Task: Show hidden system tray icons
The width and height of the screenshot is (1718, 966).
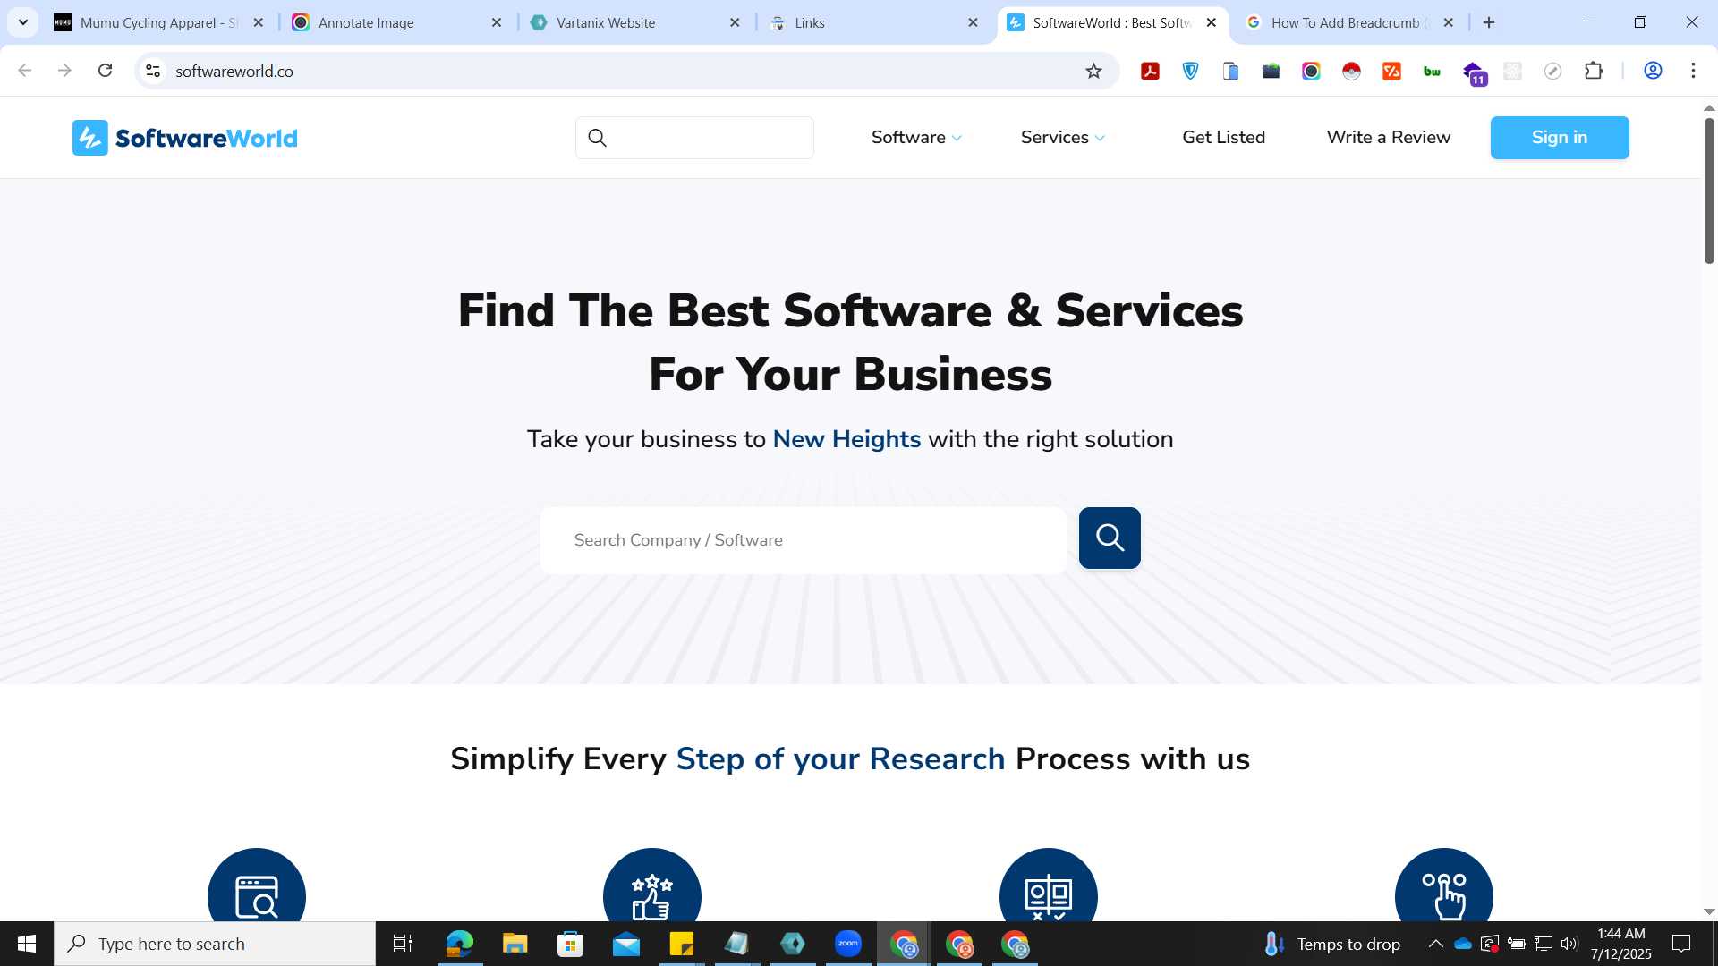Action: (x=1435, y=944)
